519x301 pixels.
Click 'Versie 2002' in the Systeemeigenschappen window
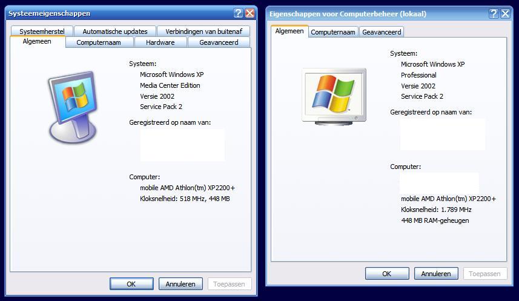pos(157,96)
